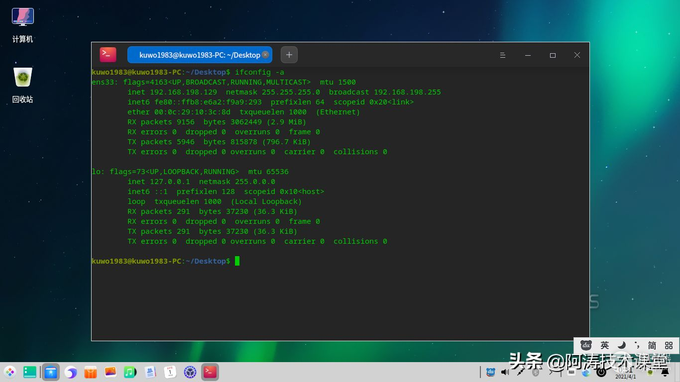Close the kuwo1983 terminal tab
This screenshot has height=382, width=680.
tap(265, 55)
